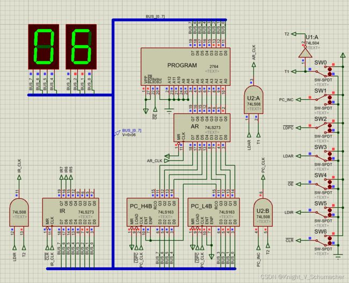
Task: Click the V=0x06 probe value text
Action: [x=129, y=135]
